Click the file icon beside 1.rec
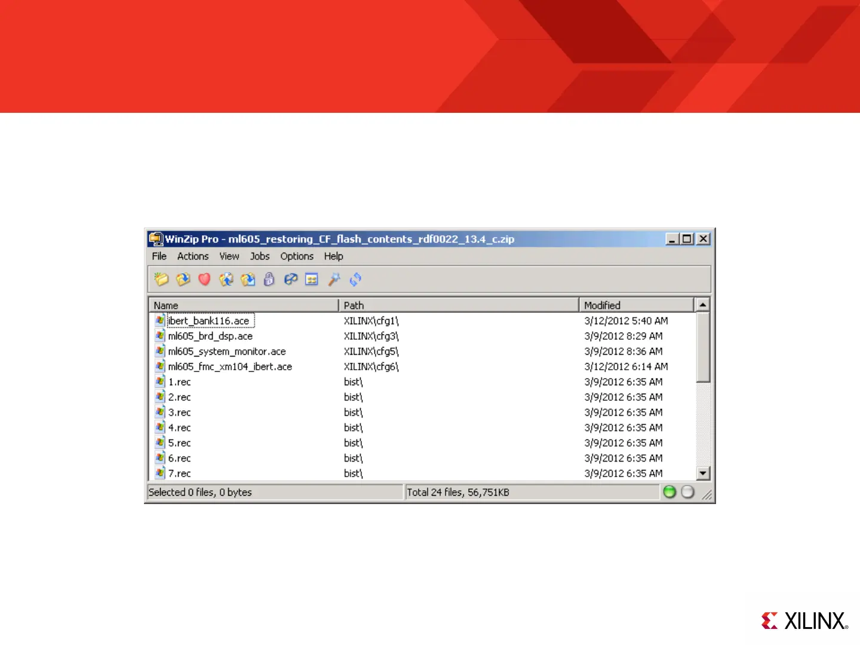The height and width of the screenshot is (645, 860). 160,382
